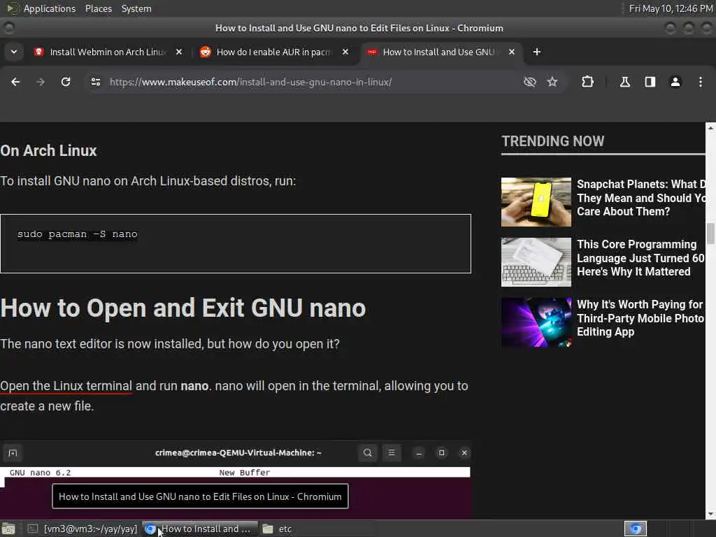This screenshot has width=716, height=537.
Task: Open Chrome Labs flask icon
Action: click(x=624, y=82)
